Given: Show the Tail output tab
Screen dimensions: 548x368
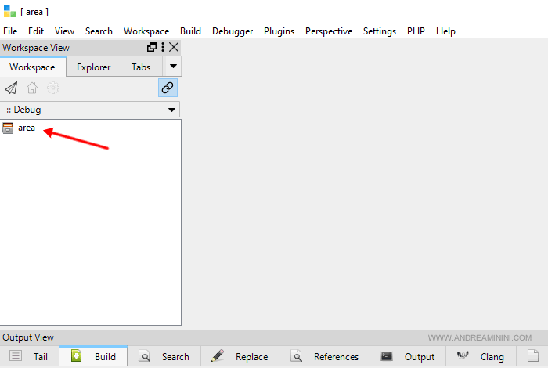Looking at the screenshot, I should [x=30, y=356].
